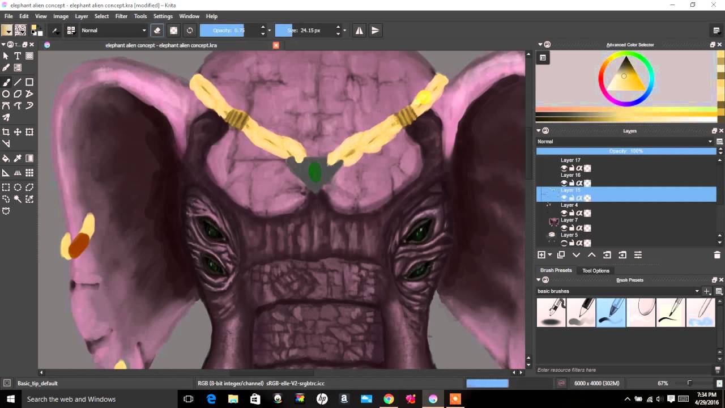Open the Filter menu
Screen dimensions: 725x408
click(121, 16)
